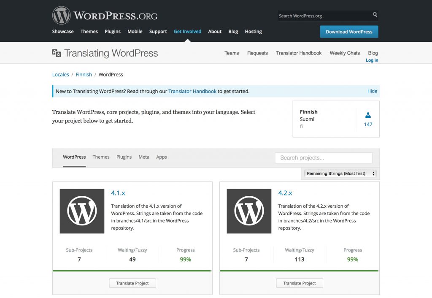This screenshot has width=432, height=298.
Task: Hide the translator notice
Action: 372,91
